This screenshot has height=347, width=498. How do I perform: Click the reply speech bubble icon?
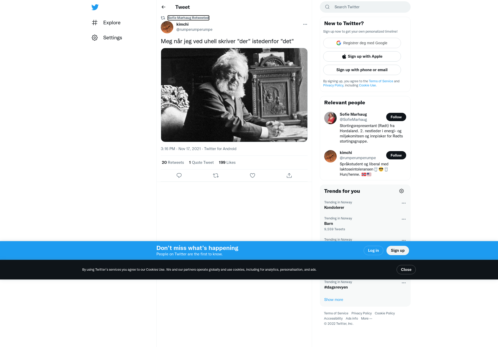(x=179, y=175)
